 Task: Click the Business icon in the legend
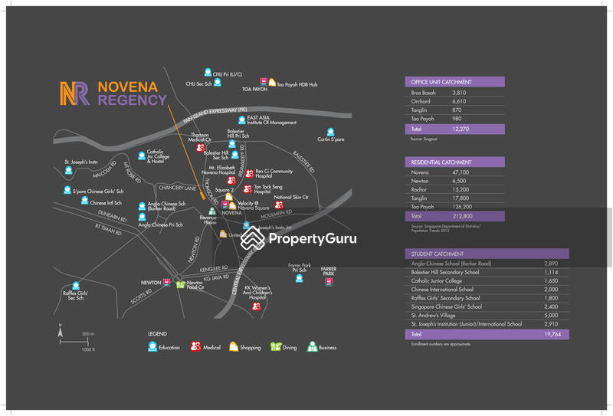coord(312,347)
